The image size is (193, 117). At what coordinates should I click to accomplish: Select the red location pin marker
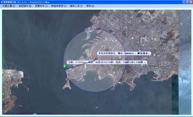(94, 57)
